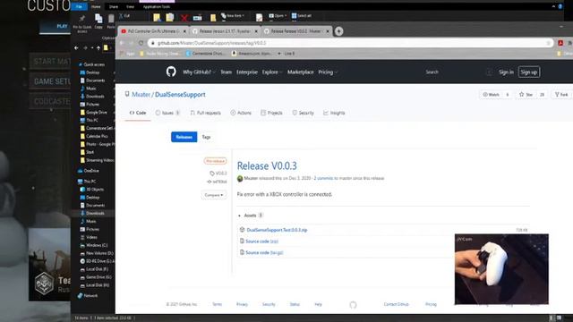Open the View tab in File Explorer
The width and height of the screenshot is (573, 322).
(x=130, y=6)
